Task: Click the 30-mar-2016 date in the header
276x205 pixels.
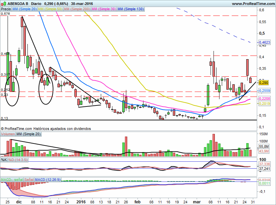Action: pos(82,4)
